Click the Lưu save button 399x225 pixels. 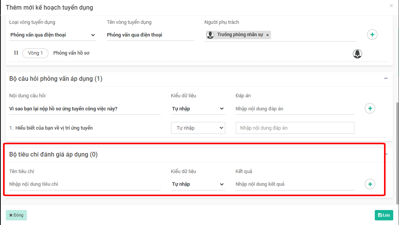[384, 215]
